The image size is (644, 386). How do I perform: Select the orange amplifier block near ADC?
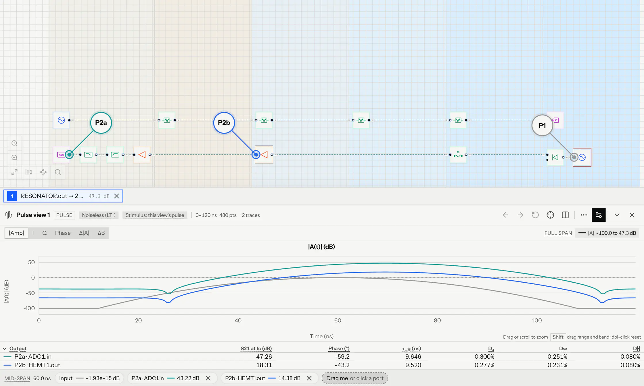pyautogui.click(x=142, y=155)
